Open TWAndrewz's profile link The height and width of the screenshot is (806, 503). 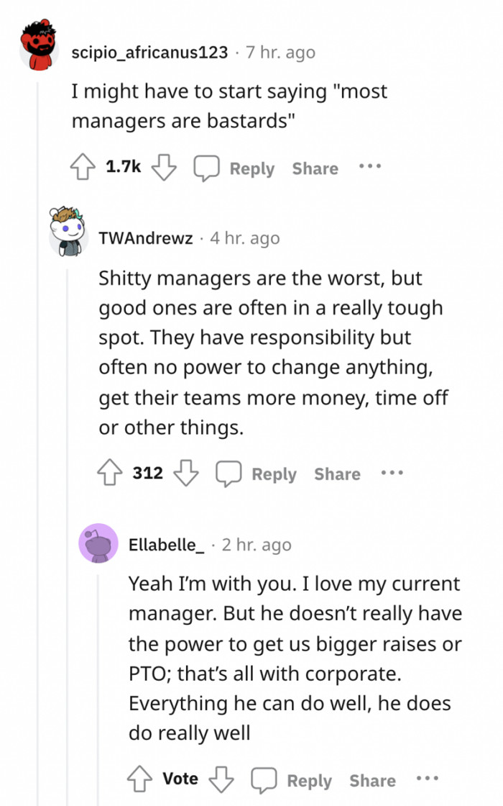(145, 237)
